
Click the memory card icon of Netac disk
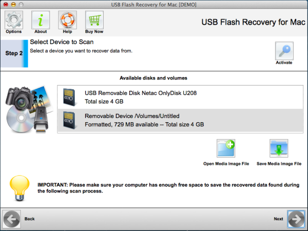69,97
